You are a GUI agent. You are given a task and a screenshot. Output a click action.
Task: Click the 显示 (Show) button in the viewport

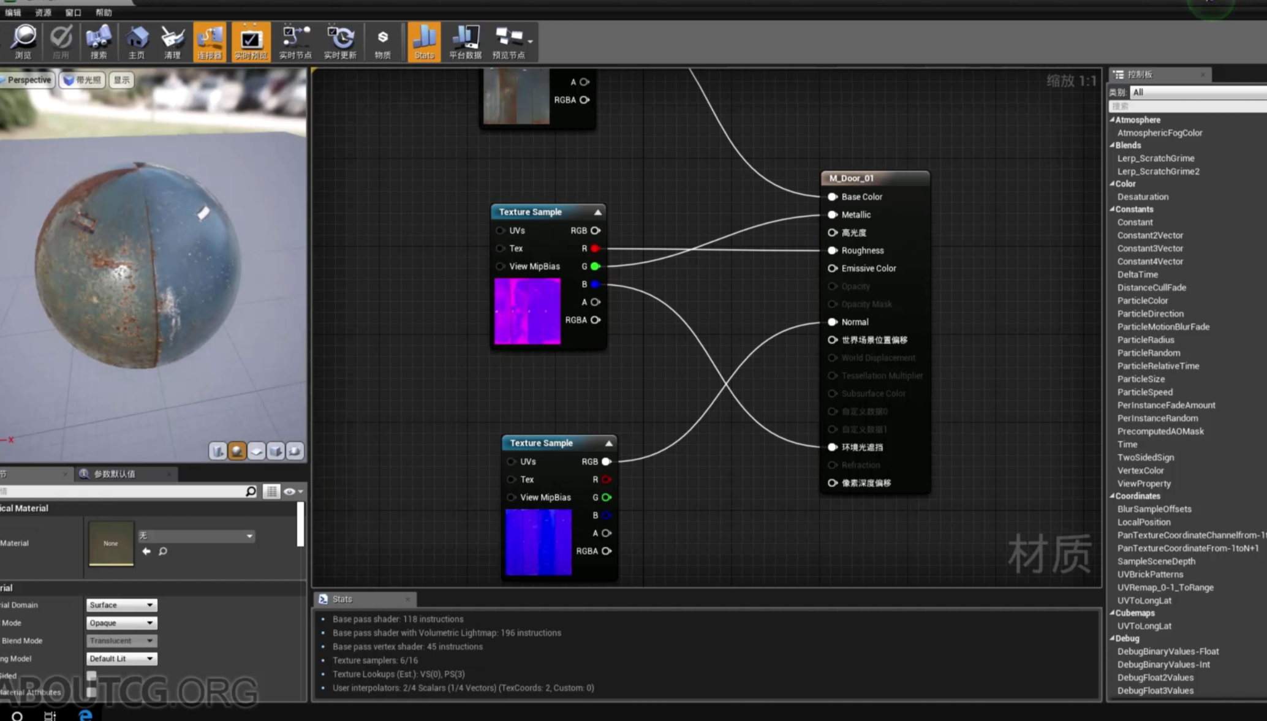pos(121,80)
